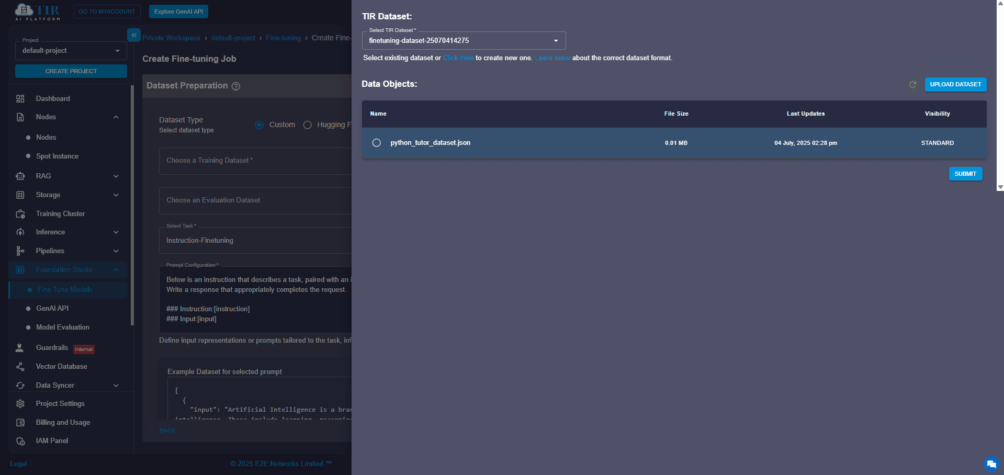Click GO TO MYACCOUNT button
Image resolution: width=1004 pixels, height=475 pixels.
107,12
